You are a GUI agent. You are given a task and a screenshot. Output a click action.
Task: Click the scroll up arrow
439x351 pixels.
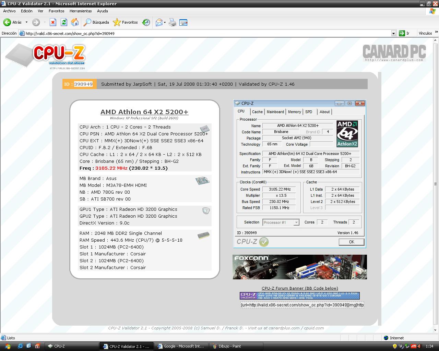click(436, 40)
